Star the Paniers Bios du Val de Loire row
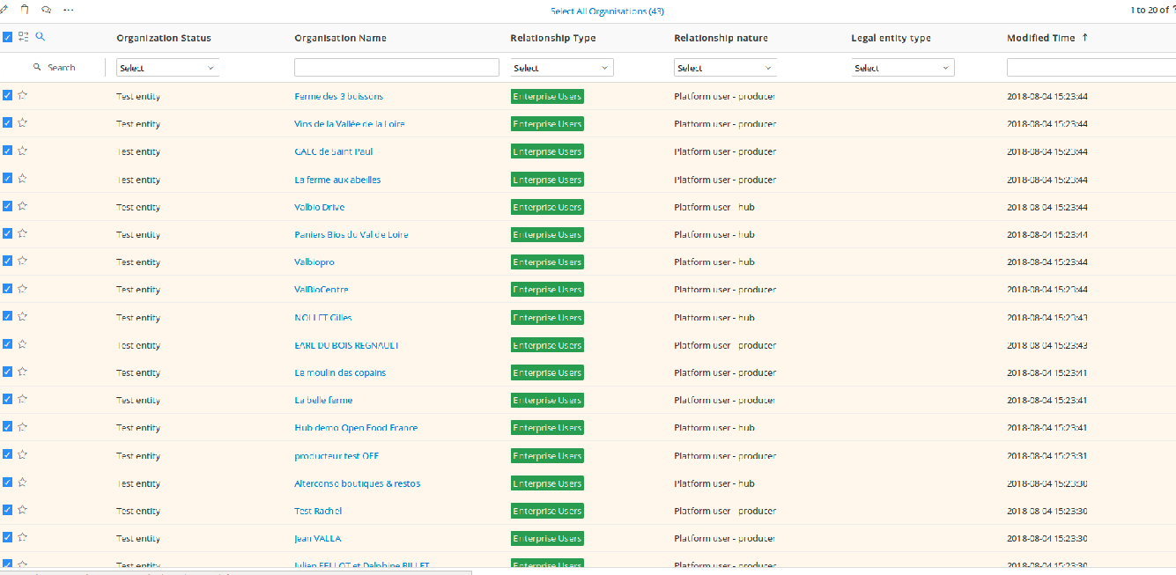1176x575 pixels. pos(23,233)
